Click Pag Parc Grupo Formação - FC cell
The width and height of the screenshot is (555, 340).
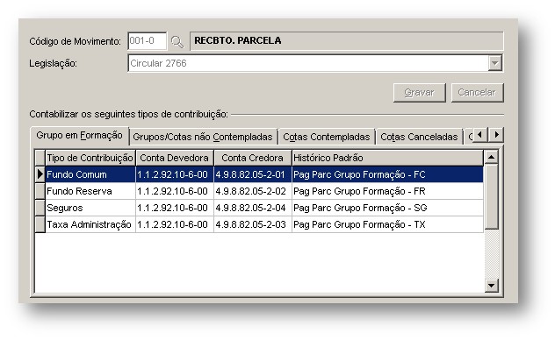click(387, 174)
